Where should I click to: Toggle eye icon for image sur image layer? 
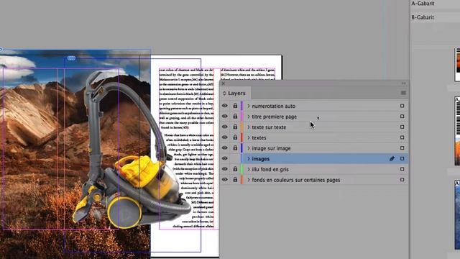225,148
